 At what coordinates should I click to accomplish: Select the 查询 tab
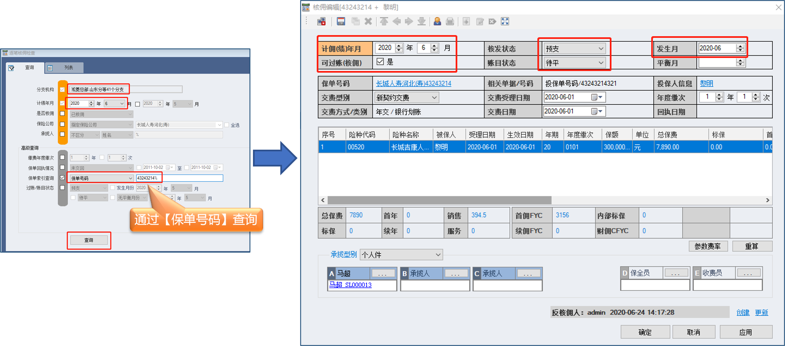click(x=29, y=68)
